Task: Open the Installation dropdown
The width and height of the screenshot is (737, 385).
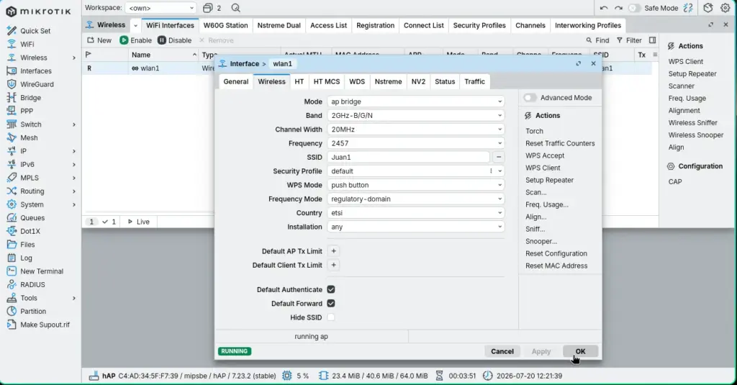Action: (x=416, y=227)
